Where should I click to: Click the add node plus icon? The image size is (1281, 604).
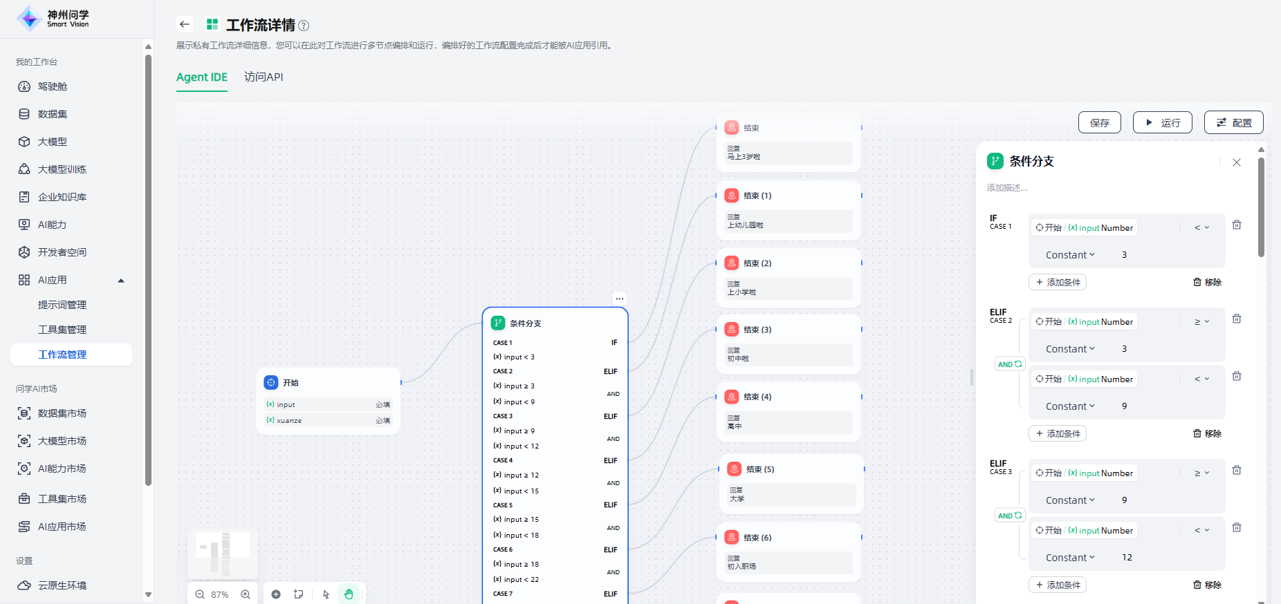(x=276, y=594)
